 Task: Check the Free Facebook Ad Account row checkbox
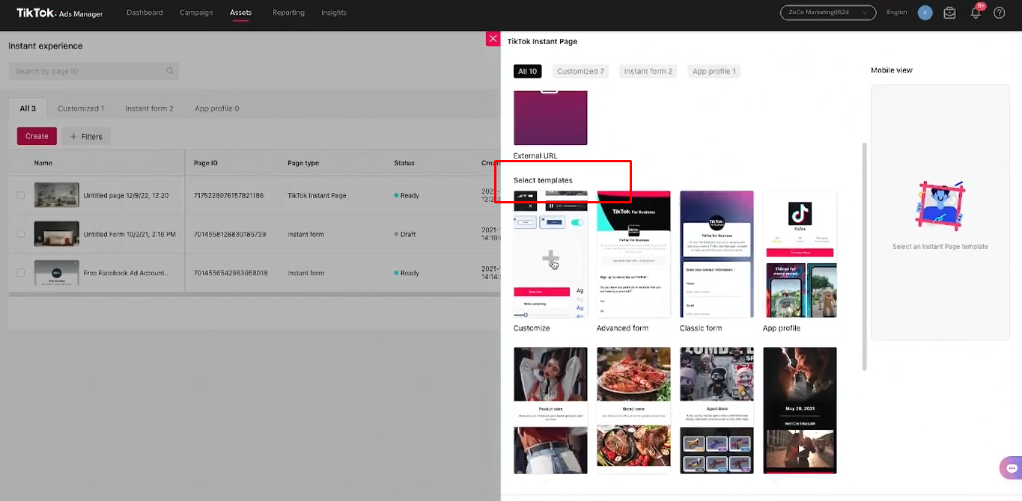(x=21, y=273)
